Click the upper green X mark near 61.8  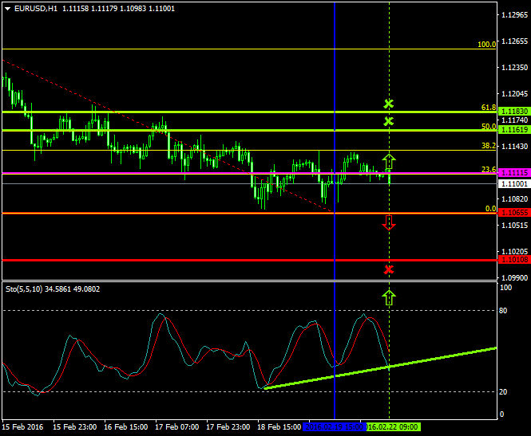pyautogui.click(x=389, y=104)
